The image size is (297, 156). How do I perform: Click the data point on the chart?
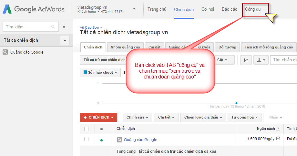coord(236,103)
